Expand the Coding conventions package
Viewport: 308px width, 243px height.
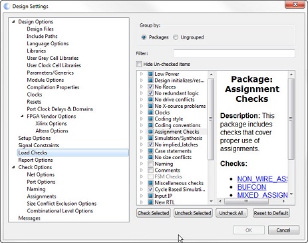point(142,125)
